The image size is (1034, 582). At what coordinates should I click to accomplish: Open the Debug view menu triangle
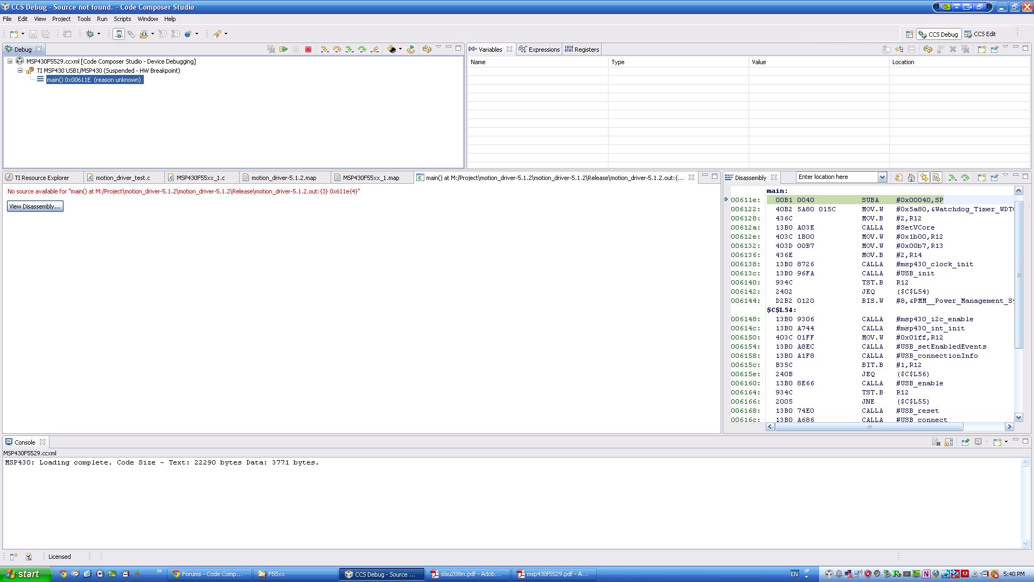[x=438, y=47]
